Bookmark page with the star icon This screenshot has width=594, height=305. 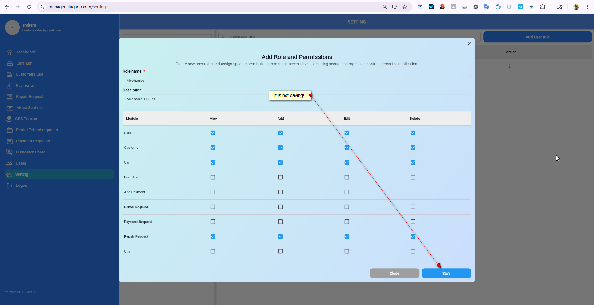coord(405,7)
